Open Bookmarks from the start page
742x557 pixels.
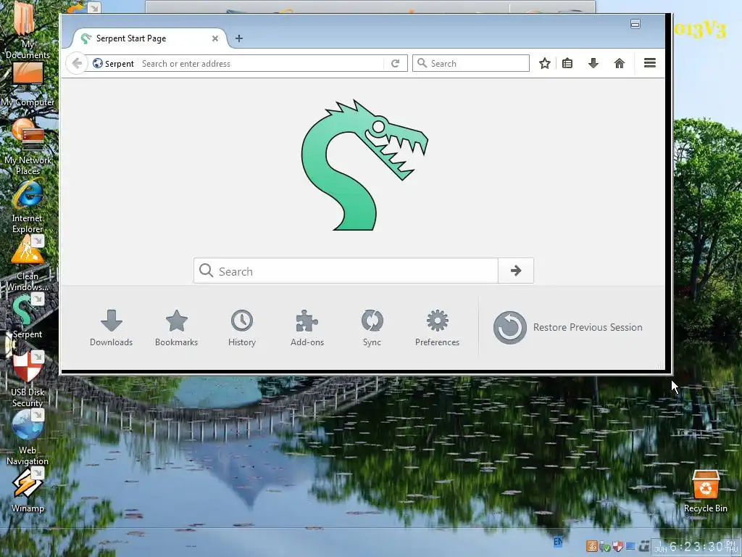point(177,329)
